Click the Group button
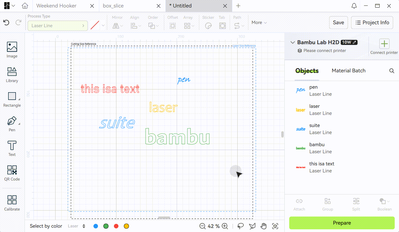The width and height of the screenshot is (399, 232). (x=328, y=204)
